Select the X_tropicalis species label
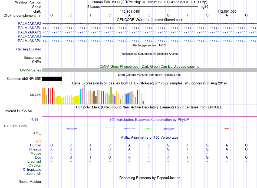The width and height of the screenshot is (257, 188). pos(32,170)
